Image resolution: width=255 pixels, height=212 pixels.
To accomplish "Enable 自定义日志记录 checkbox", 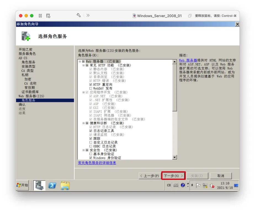I will (91, 142).
